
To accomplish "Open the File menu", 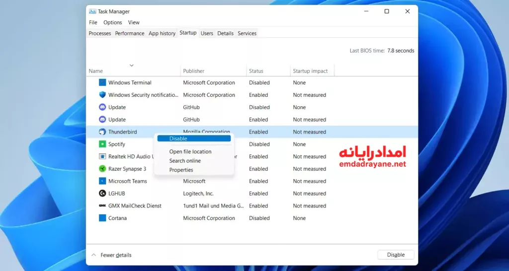I will pyautogui.click(x=93, y=22).
